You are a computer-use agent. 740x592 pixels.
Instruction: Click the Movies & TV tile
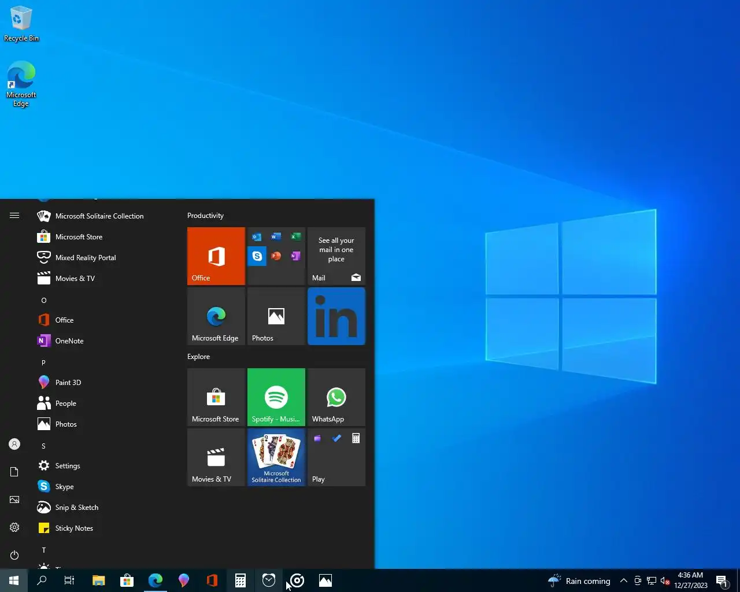click(x=216, y=457)
